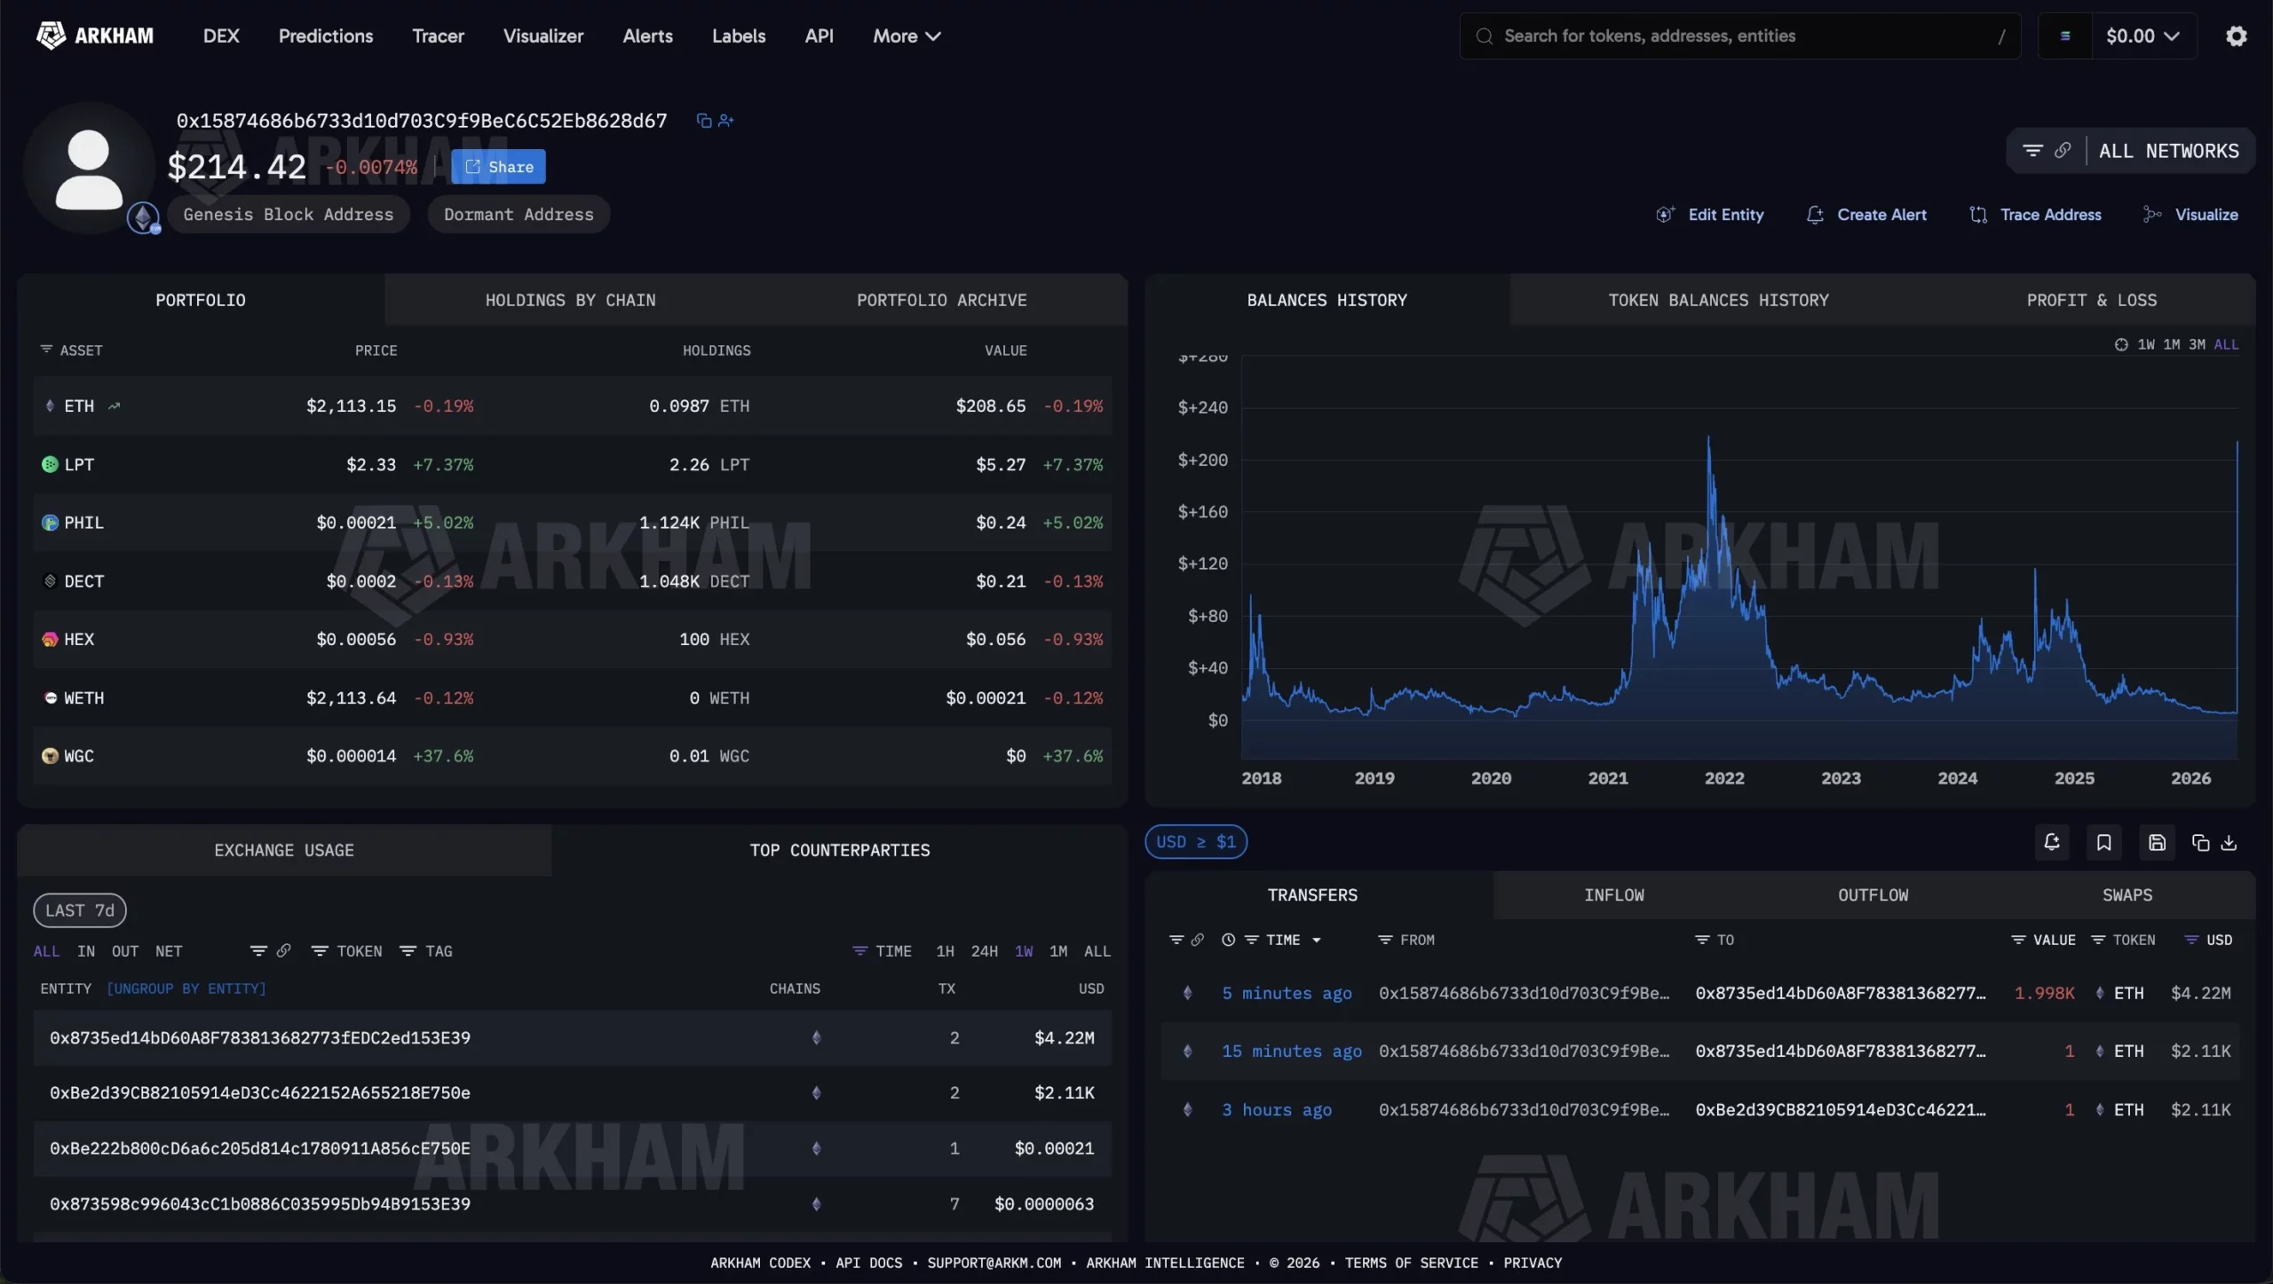
Task: Switch to Portfolio Archive tab
Action: click(x=941, y=300)
